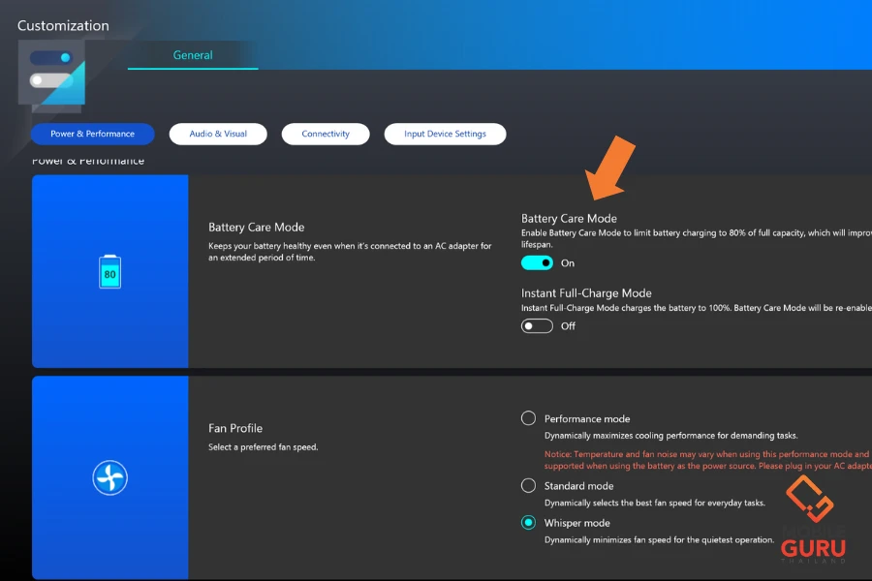Click the Customization page title
This screenshot has width=872, height=581.
click(63, 25)
